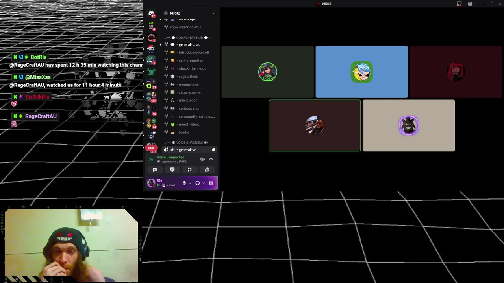Click RageCraftAU username in stream chat
Screen dimensions: 504x283
[x=41, y=116]
